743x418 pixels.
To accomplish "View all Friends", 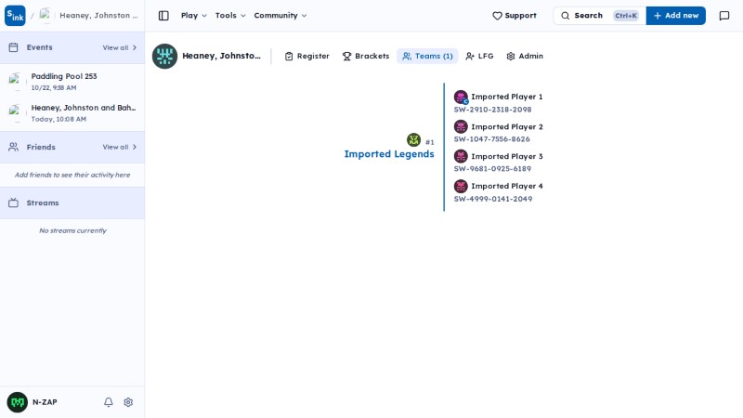I will (120, 147).
